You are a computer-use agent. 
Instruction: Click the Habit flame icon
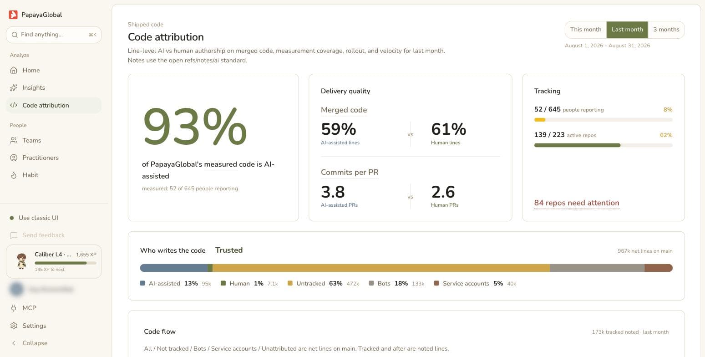(x=14, y=175)
